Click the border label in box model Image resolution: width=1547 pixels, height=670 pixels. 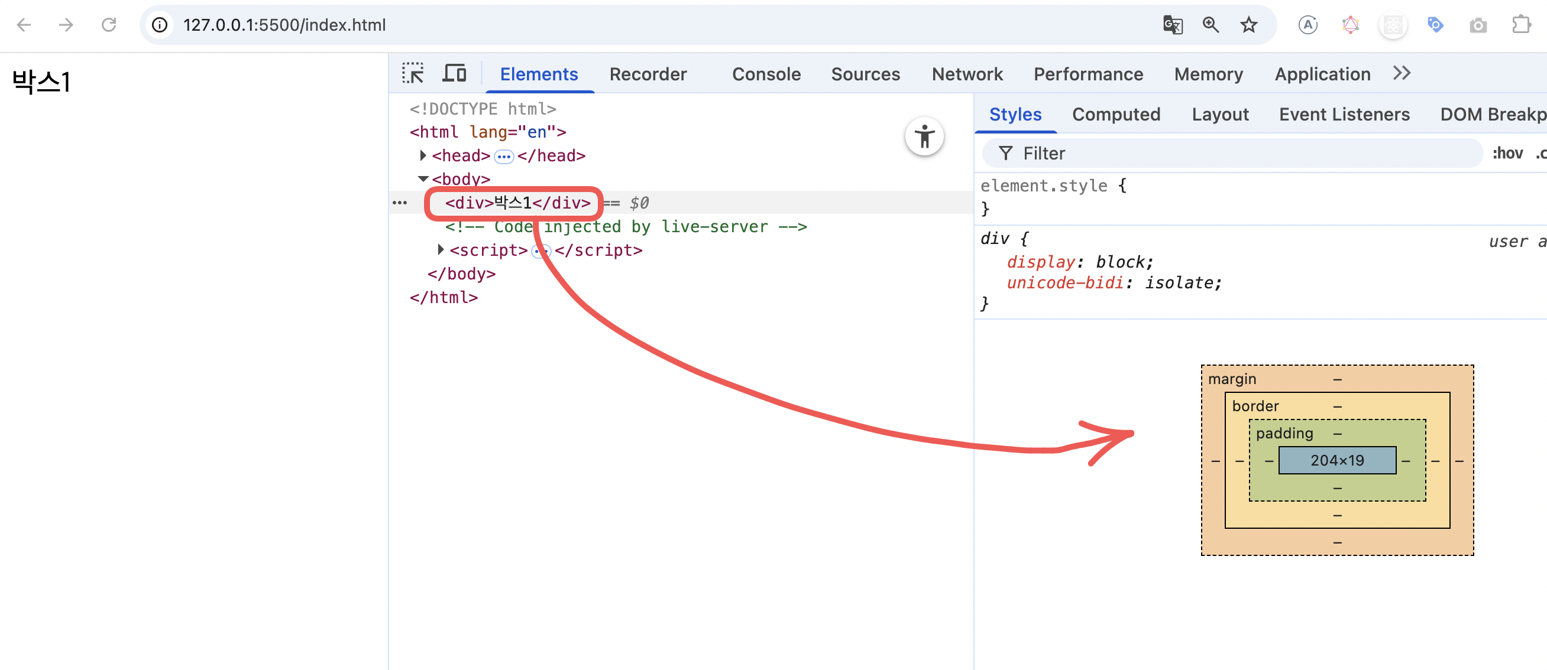[1255, 406]
